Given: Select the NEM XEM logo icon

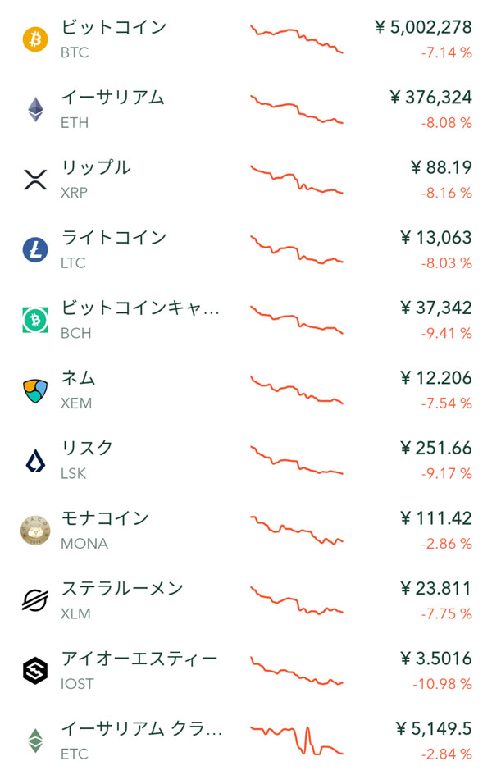Looking at the screenshot, I should tap(35, 390).
